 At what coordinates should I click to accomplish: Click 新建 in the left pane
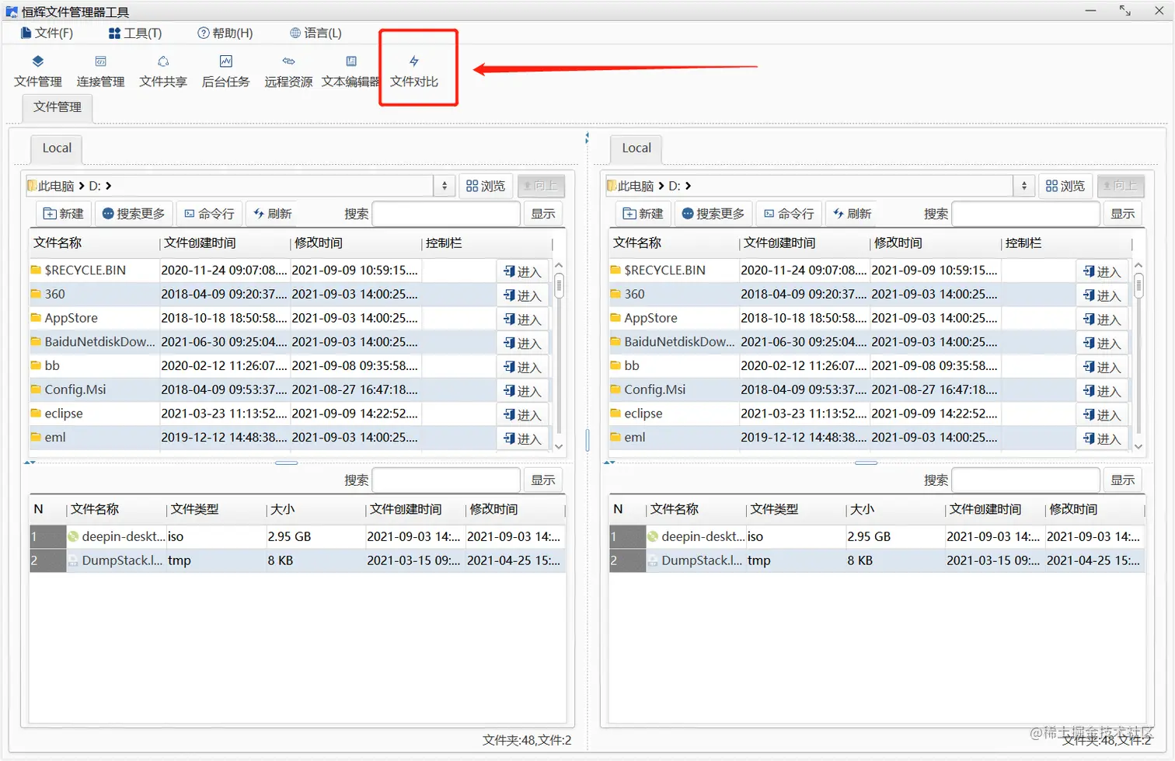click(x=64, y=214)
